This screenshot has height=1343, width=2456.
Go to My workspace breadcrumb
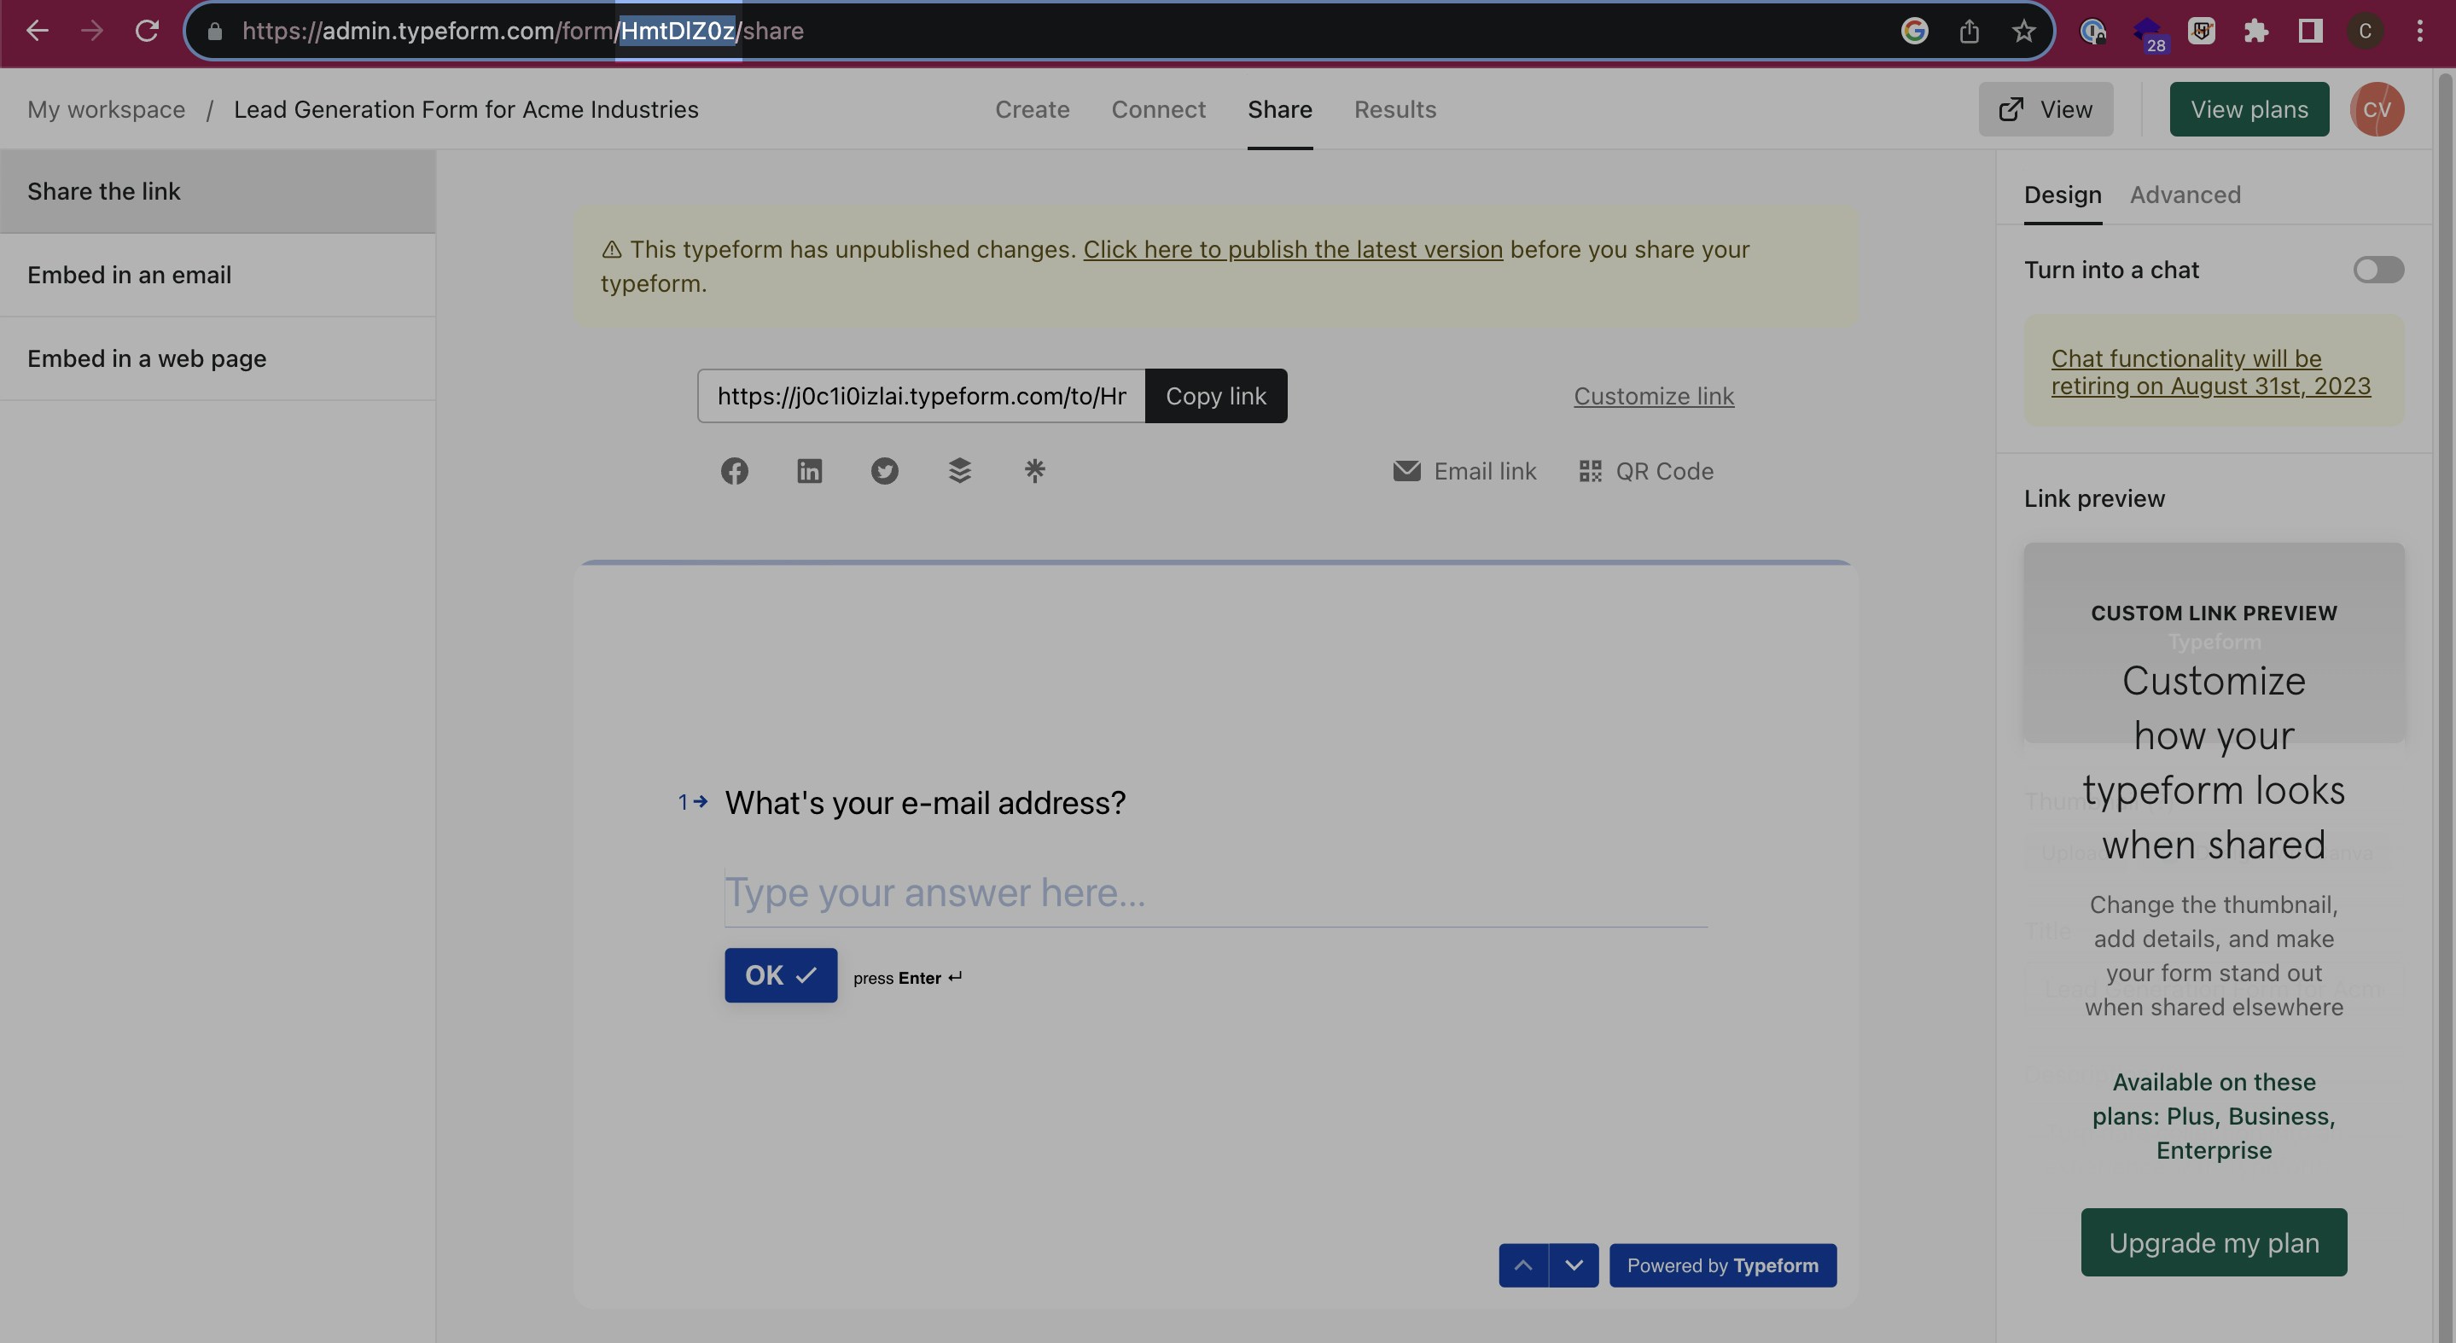(x=106, y=109)
